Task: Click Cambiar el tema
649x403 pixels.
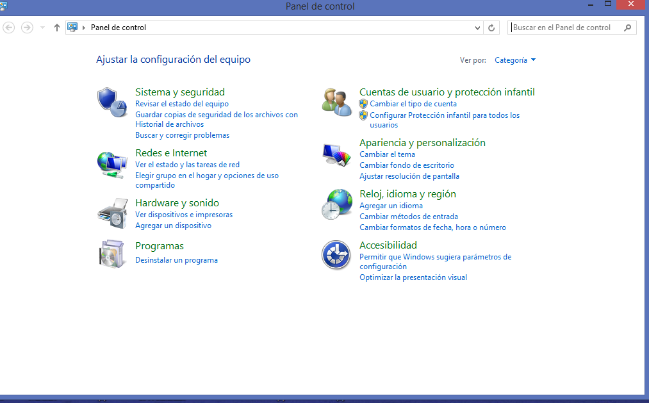Action: coord(387,154)
